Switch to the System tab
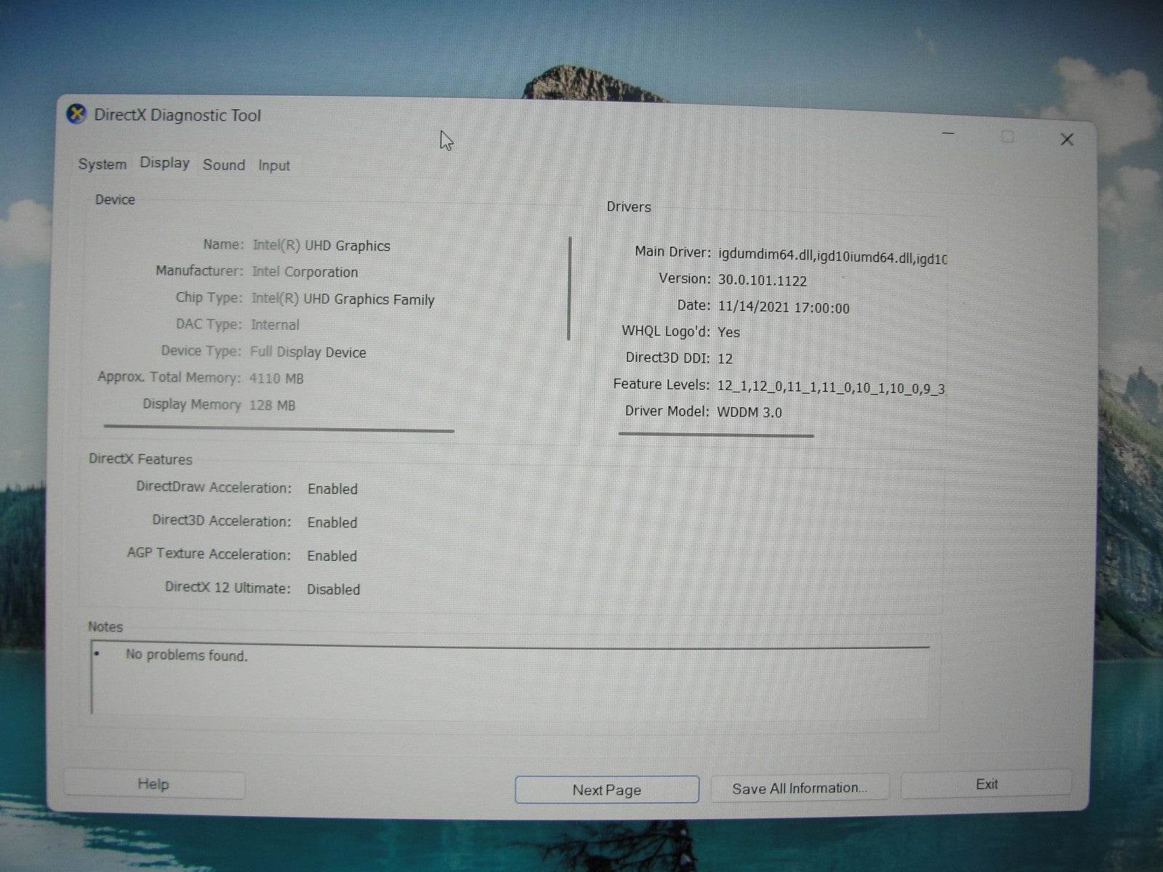The image size is (1163, 872). click(101, 164)
